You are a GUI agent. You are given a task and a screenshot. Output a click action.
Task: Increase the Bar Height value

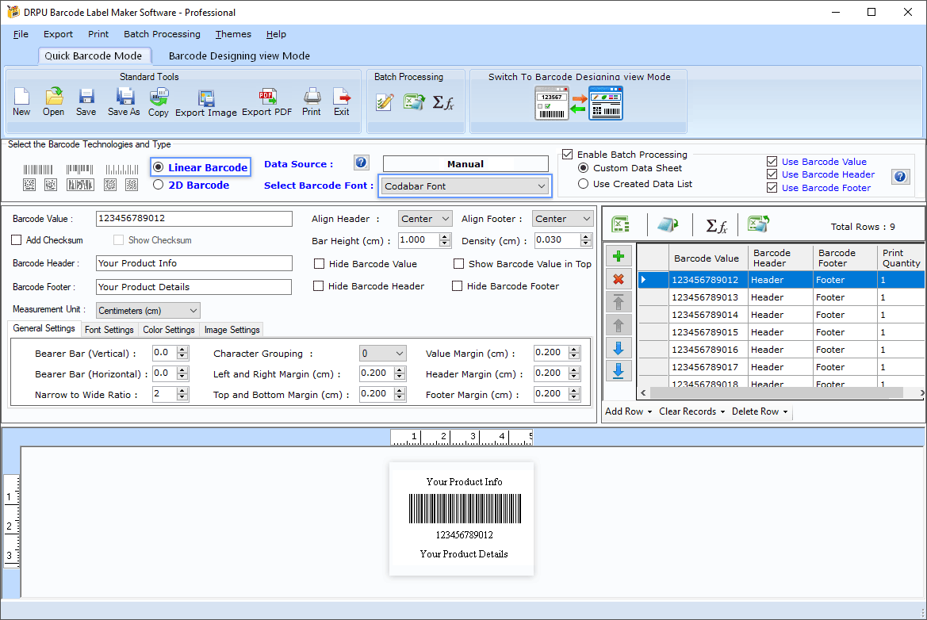coord(445,236)
